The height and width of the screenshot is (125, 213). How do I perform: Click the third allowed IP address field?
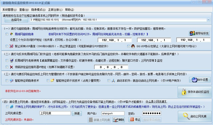pyautogui.click(x=193, y=40)
